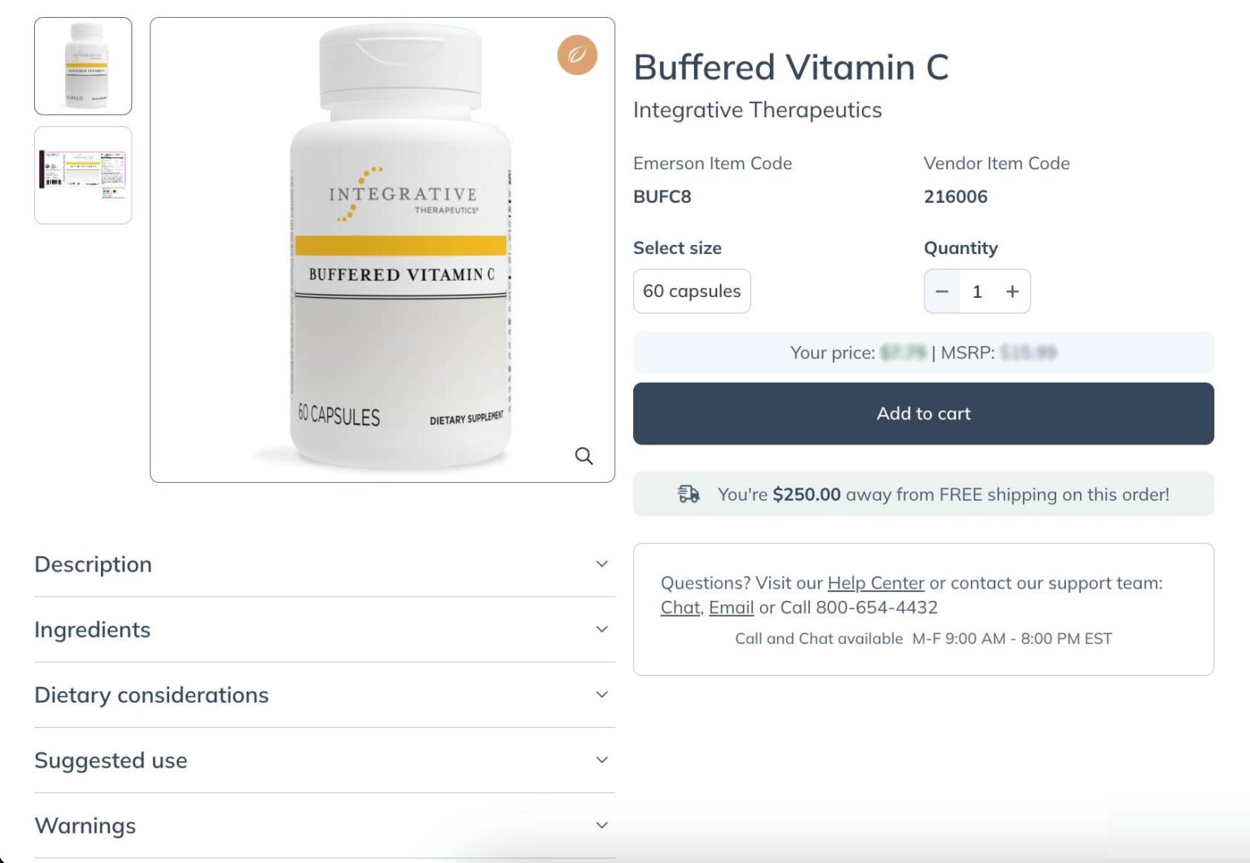Select the product label thumbnail
1250x863 pixels.
(x=83, y=175)
